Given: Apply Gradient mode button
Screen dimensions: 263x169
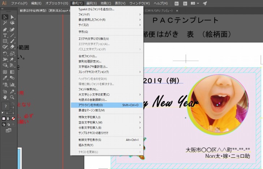Looking at the screenshot, I should [x=8, y=118].
